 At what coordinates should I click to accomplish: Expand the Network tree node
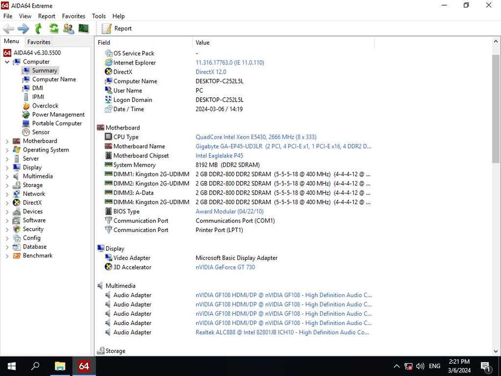click(x=7, y=194)
